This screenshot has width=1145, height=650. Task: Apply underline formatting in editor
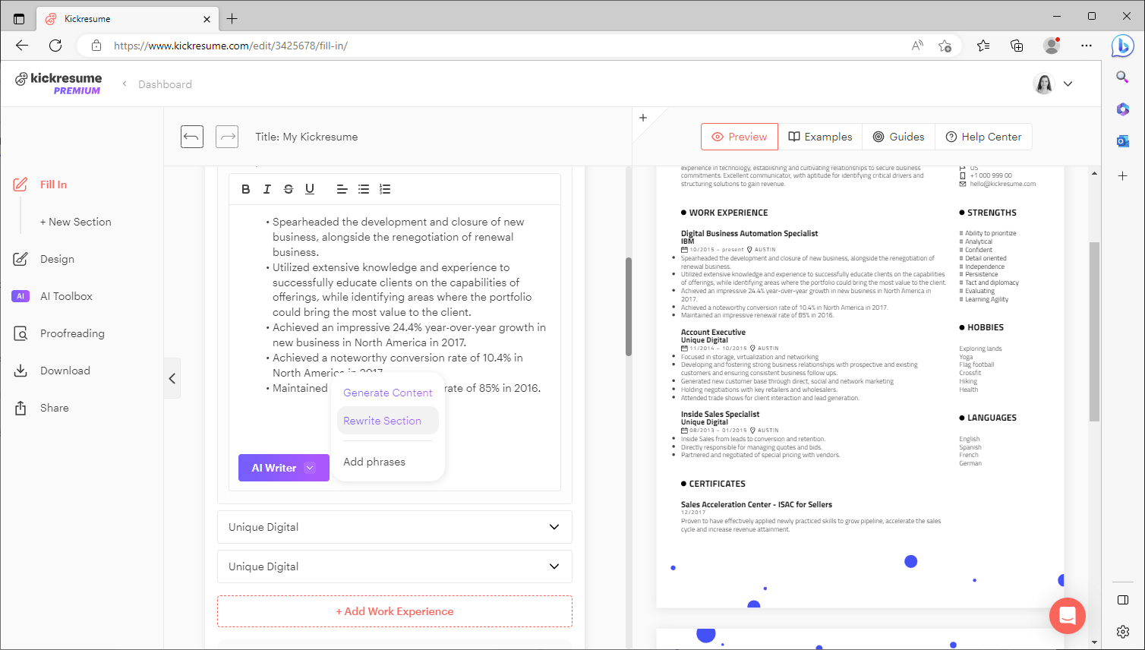coord(310,189)
